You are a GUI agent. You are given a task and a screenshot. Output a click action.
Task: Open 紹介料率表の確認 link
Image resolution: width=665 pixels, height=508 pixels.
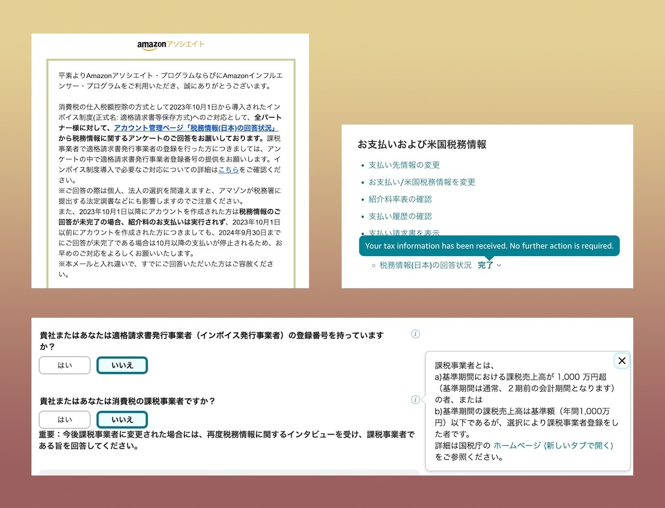(x=400, y=199)
